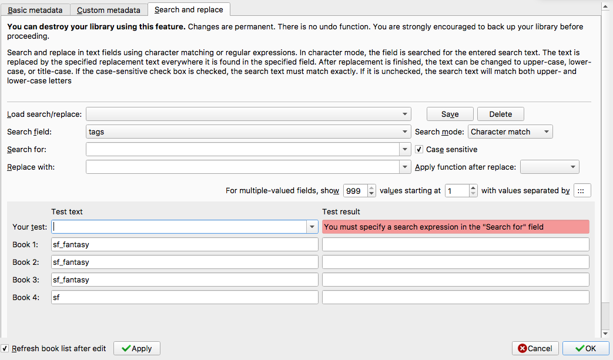613x360 pixels.
Task: Focus the Replace with input field
Action: [x=242, y=167]
